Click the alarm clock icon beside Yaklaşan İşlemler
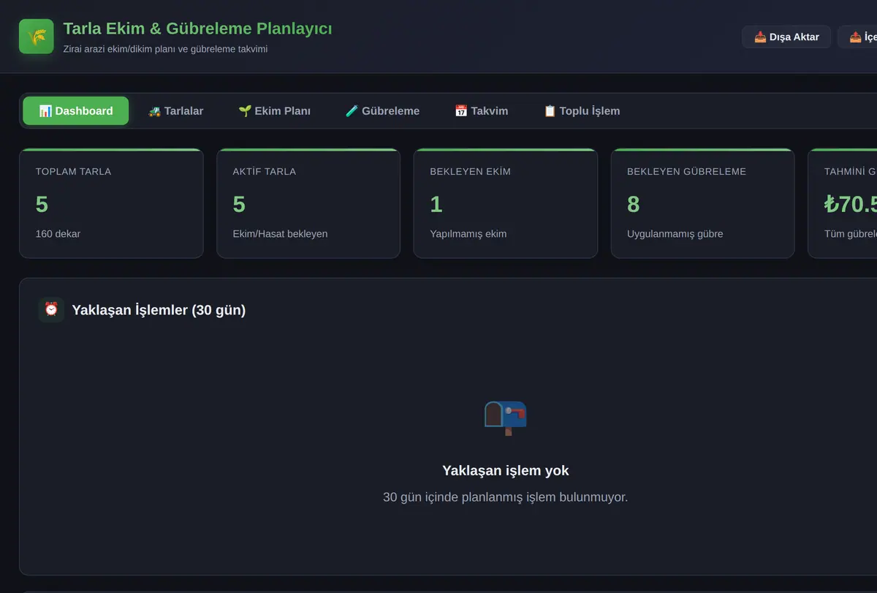The height and width of the screenshot is (593, 877). click(51, 309)
